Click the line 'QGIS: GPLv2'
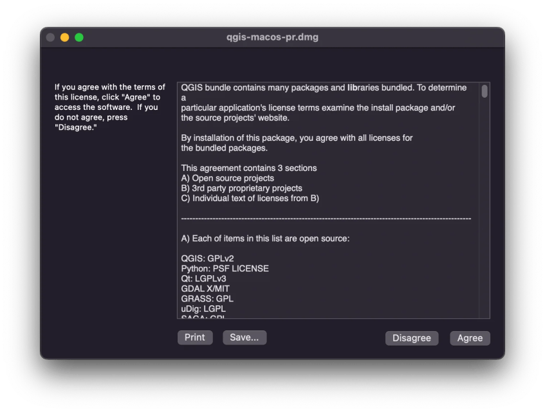The image size is (545, 412). click(x=207, y=258)
